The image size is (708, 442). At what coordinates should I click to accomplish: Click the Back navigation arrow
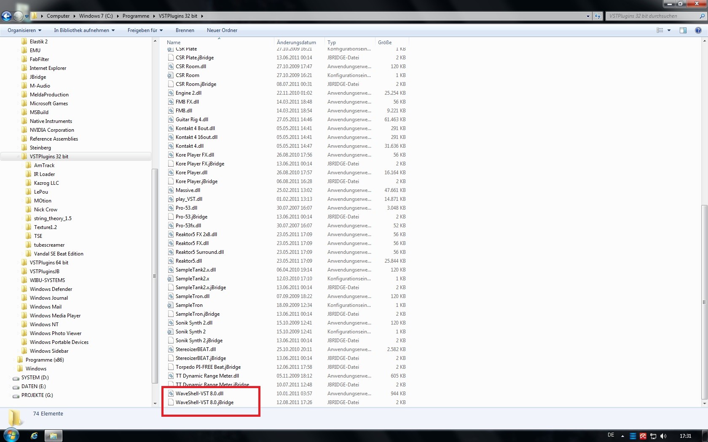tap(6, 16)
